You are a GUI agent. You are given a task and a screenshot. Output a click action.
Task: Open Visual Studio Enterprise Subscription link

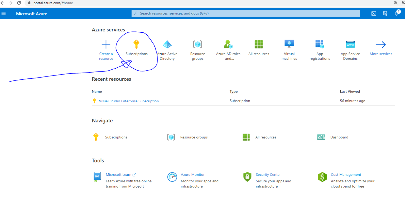(x=129, y=101)
